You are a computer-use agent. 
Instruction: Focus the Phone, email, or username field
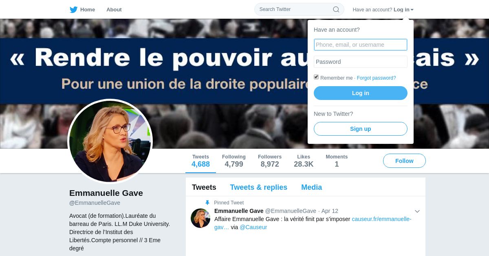(361, 45)
